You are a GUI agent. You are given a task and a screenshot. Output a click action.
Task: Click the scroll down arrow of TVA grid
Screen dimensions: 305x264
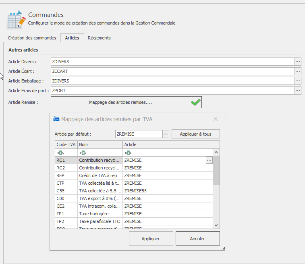pyautogui.click(x=216, y=225)
